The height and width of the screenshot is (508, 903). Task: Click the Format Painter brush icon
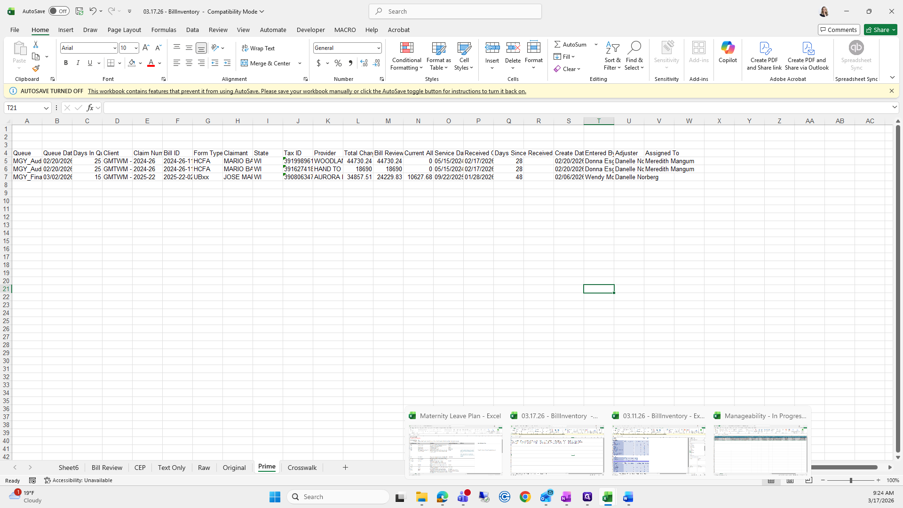[x=36, y=69]
